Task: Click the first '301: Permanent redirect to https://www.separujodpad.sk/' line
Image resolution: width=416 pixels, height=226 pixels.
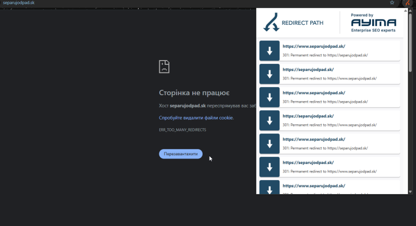Action: pos(329,78)
